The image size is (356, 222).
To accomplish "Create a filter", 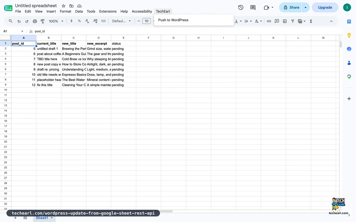I will click(293, 21).
